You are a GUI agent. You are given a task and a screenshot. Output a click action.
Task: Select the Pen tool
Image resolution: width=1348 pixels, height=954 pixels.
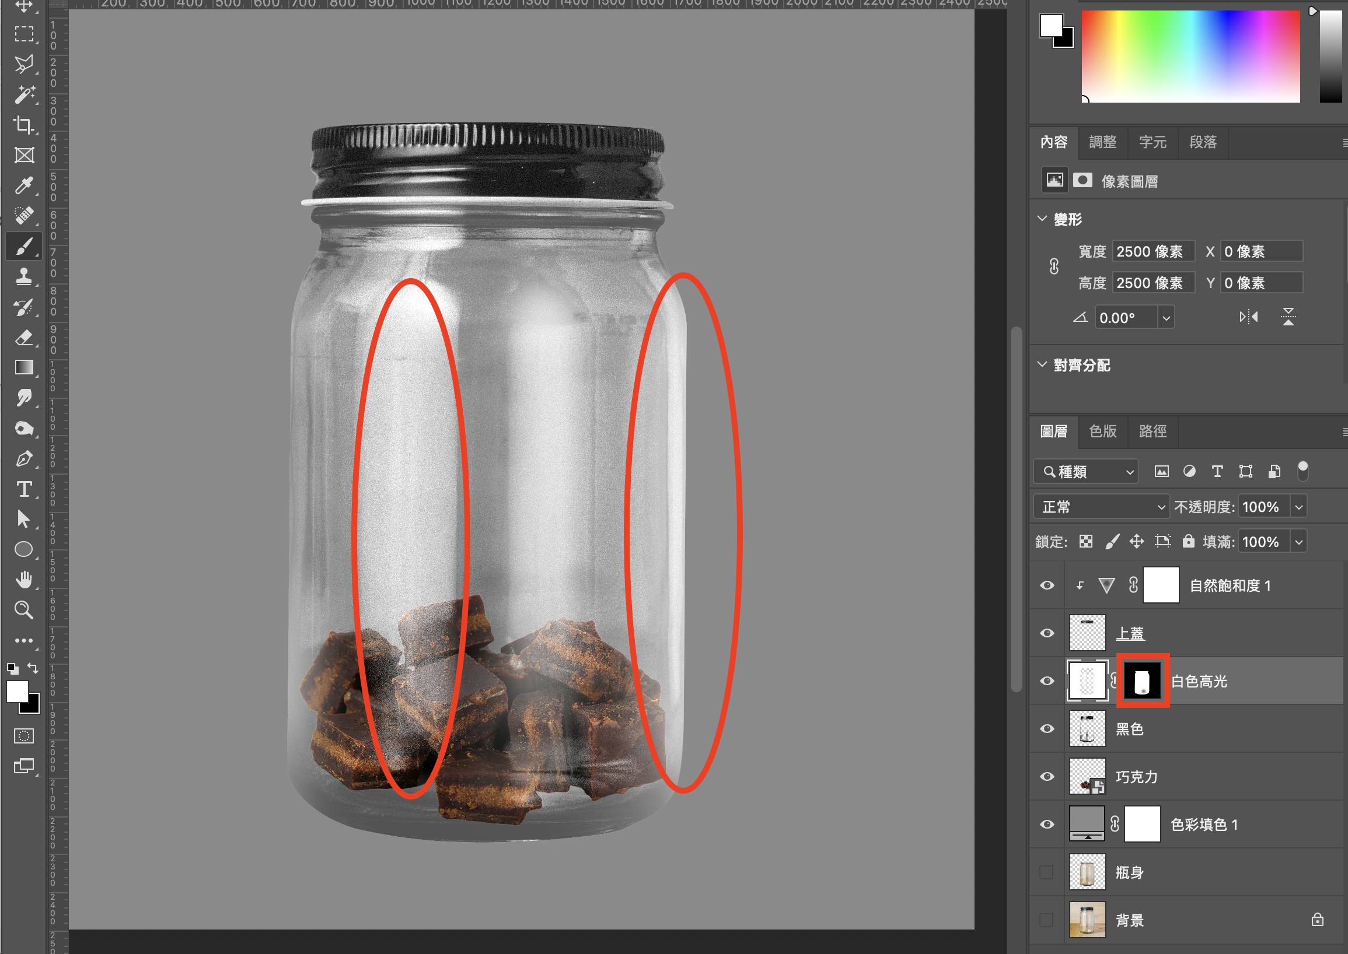[x=23, y=459]
